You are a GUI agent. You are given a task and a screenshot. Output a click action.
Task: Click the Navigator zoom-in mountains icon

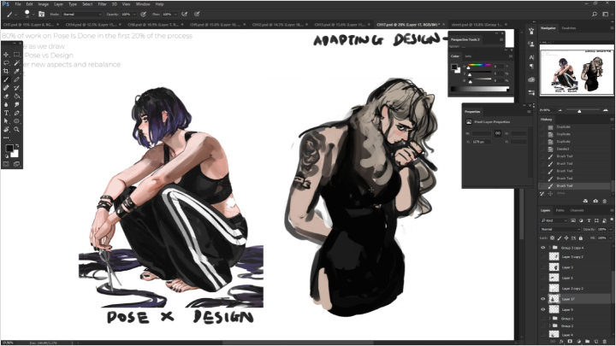coord(606,110)
